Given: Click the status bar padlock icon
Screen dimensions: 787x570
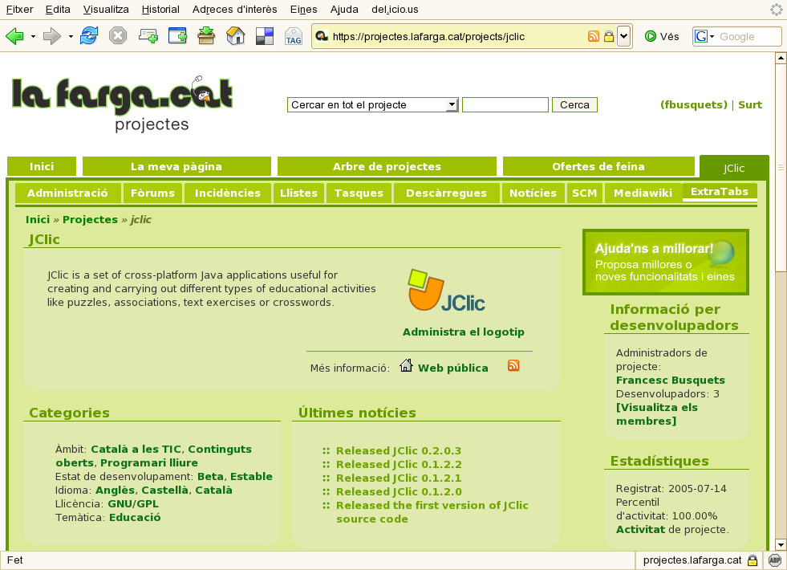Looking at the screenshot, I should point(753,560).
